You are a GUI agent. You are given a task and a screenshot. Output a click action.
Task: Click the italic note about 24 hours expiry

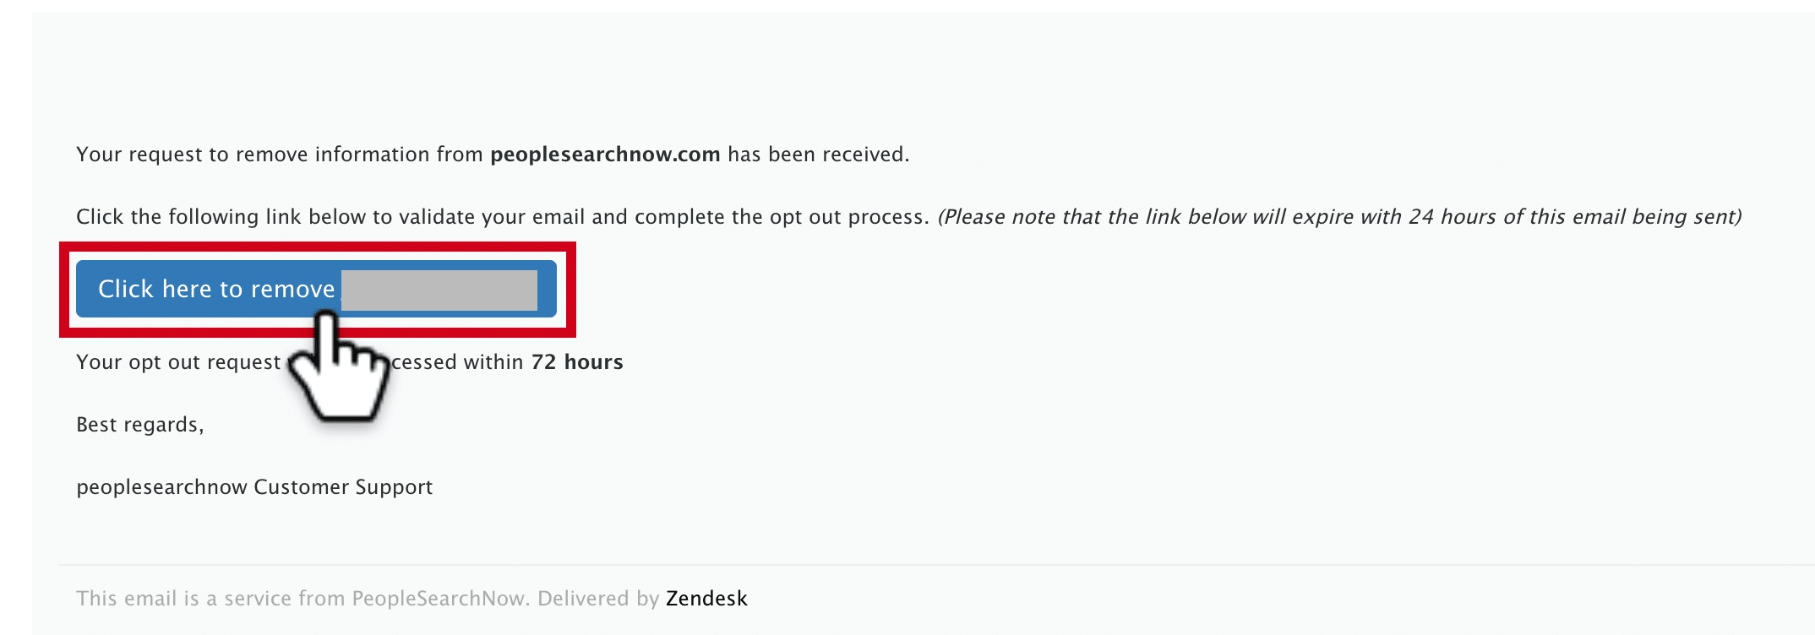coord(1339,217)
